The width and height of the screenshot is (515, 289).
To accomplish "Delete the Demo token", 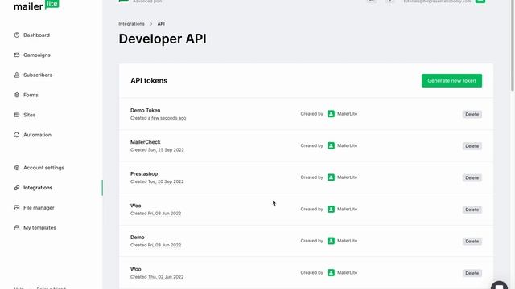I will tap(472, 242).
